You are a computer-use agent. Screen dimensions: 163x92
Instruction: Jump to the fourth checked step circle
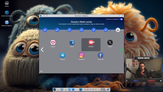[81, 30]
